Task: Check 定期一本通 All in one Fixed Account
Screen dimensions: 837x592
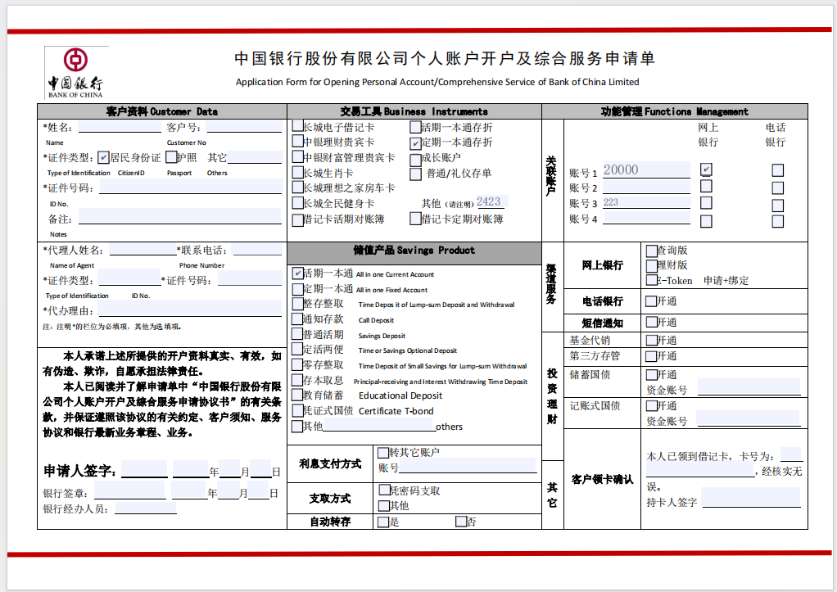Action: point(298,289)
